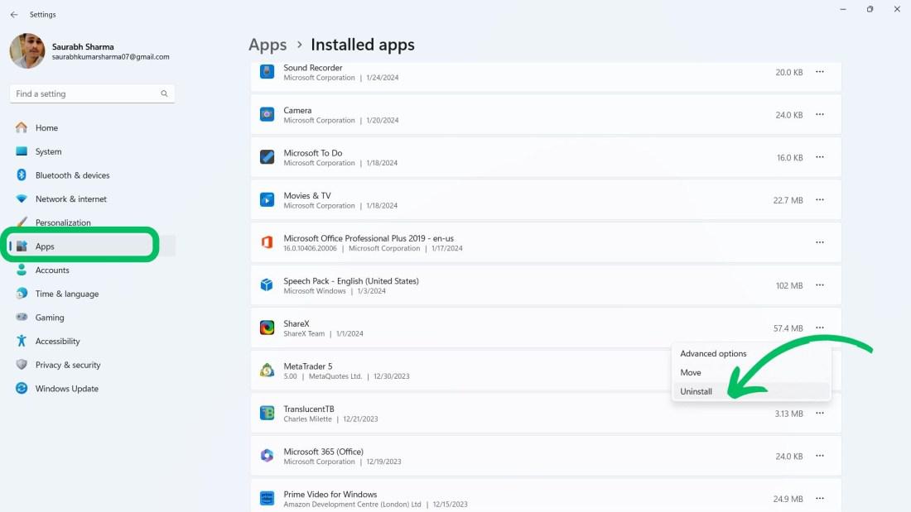
Task: Open Personalization settings
Action: tap(92, 223)
